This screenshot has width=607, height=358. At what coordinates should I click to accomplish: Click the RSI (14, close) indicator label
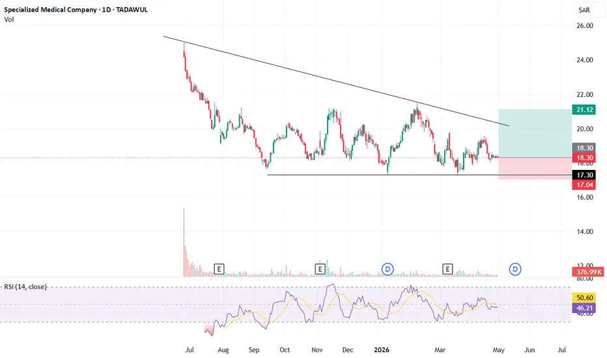point(25,287)
